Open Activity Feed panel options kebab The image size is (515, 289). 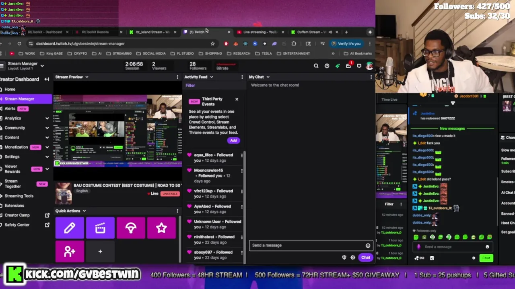(x=242, y=77)
